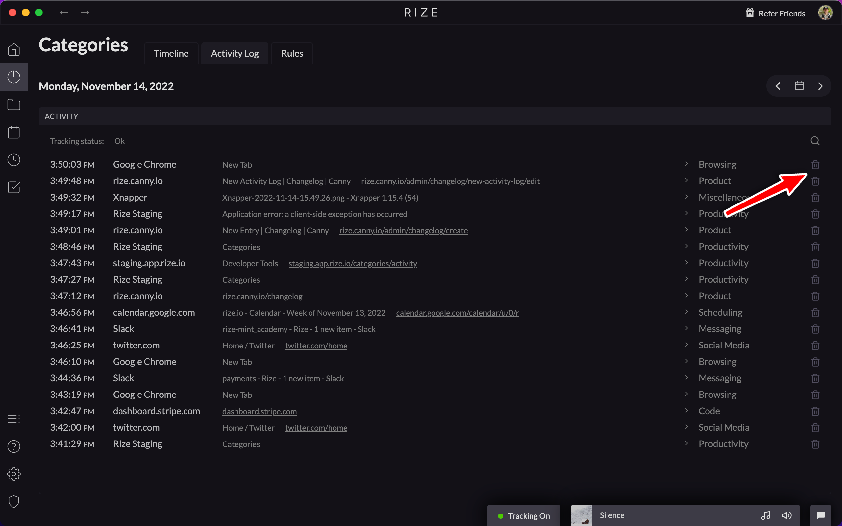Toggle the Tracking On status button

(524, 515)
